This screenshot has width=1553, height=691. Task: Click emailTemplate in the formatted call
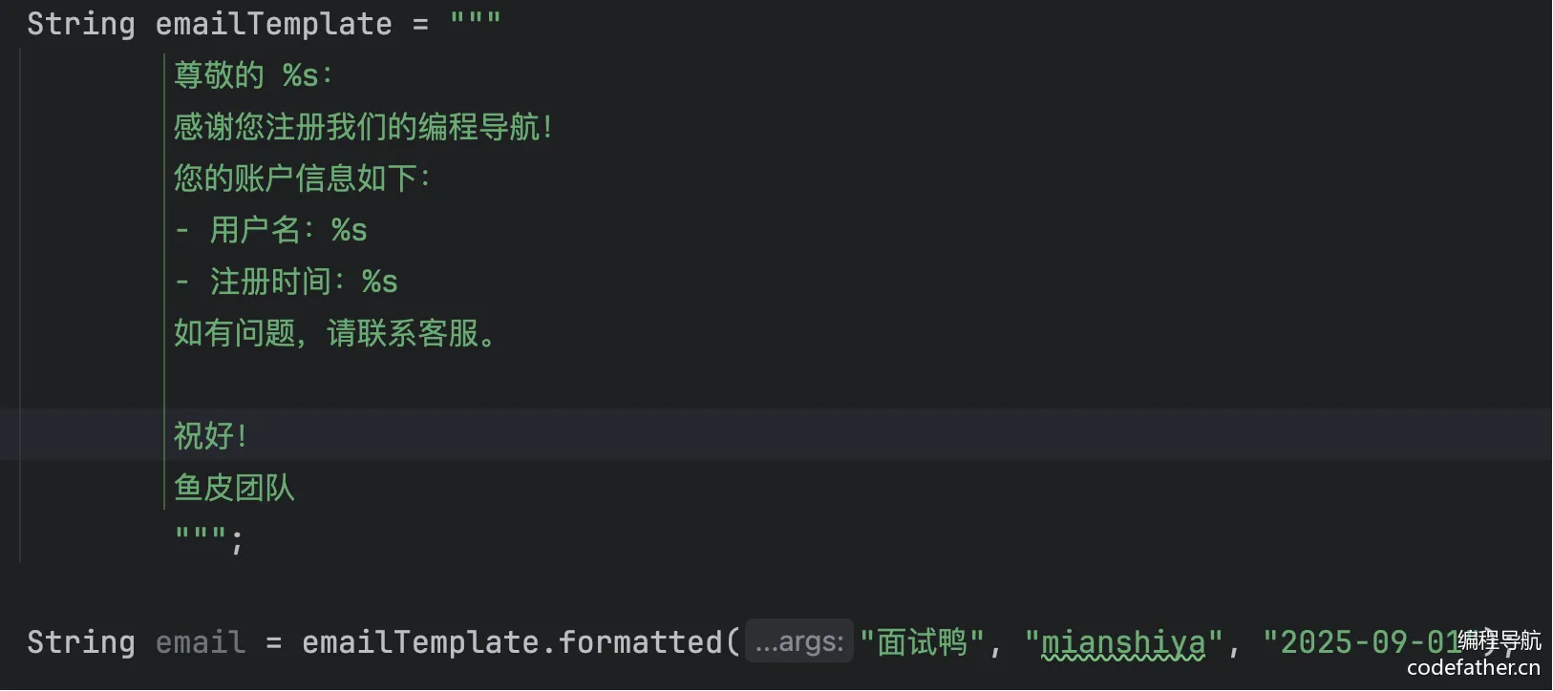[x=420, y=642]
